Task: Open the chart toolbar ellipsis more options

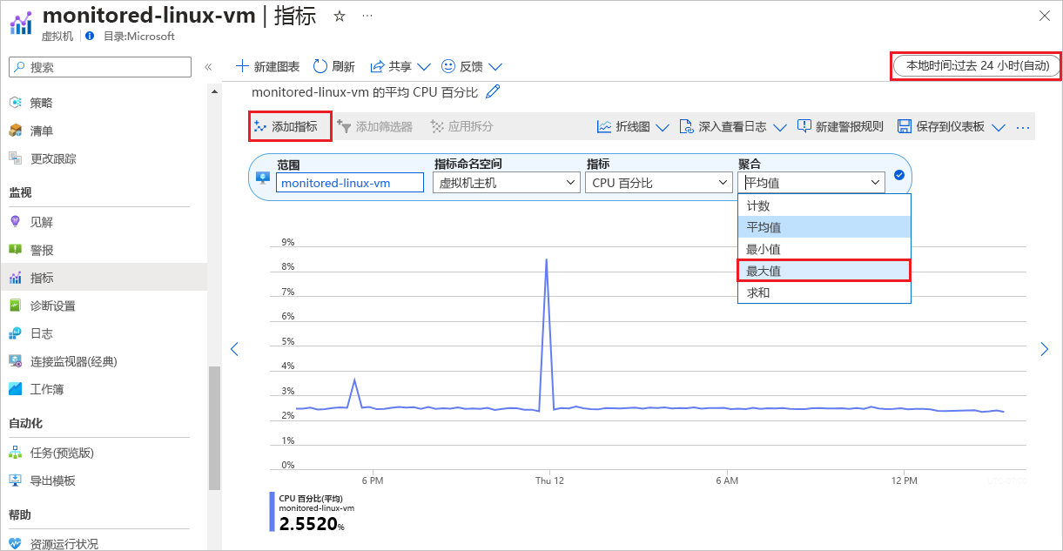Action: pos(1023,127)
